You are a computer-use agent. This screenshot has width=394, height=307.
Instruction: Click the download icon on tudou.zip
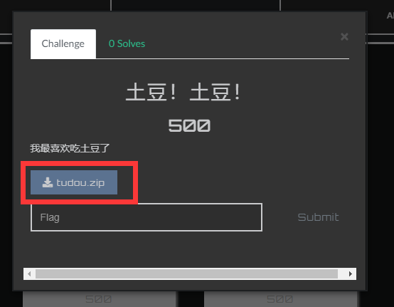(48, 182)
